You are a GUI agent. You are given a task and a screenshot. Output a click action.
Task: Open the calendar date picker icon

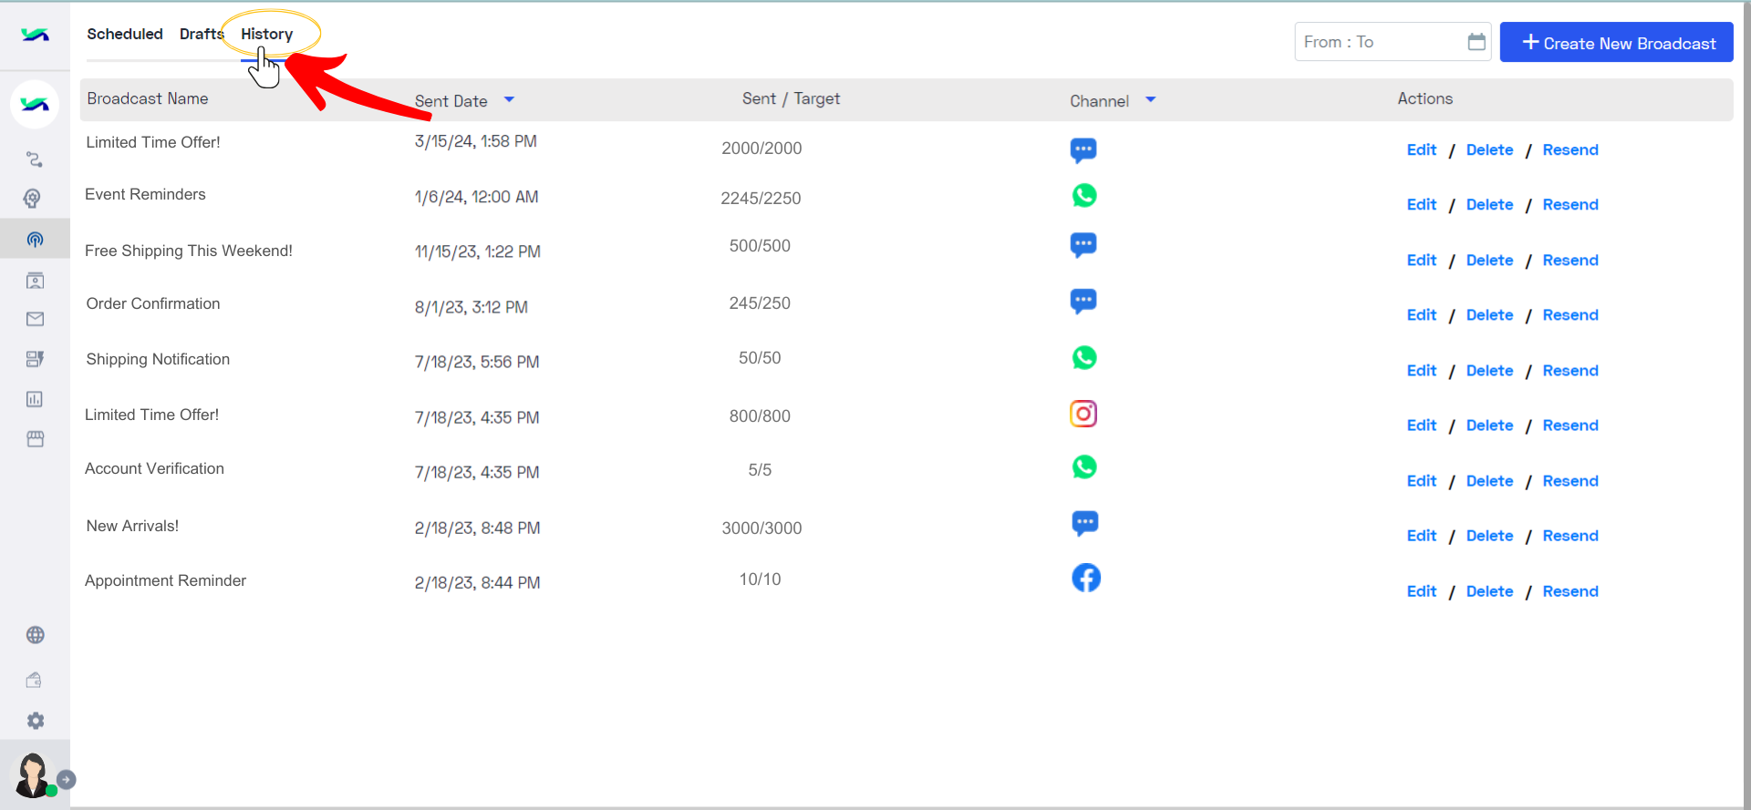[x=1476, y=42]
